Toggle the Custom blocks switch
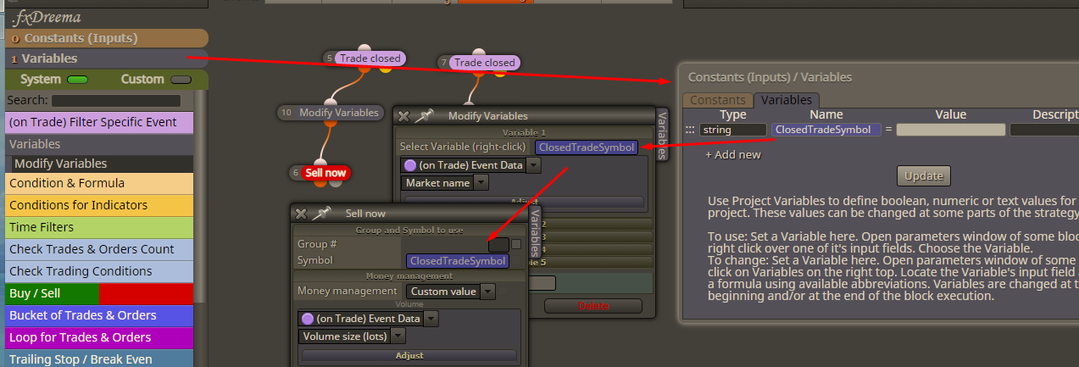 pyautogui.click(x=181, y=80)
